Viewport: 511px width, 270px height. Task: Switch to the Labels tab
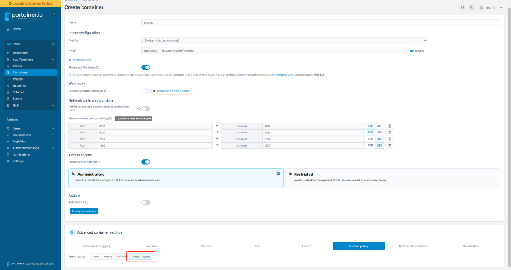pos(307,246)
